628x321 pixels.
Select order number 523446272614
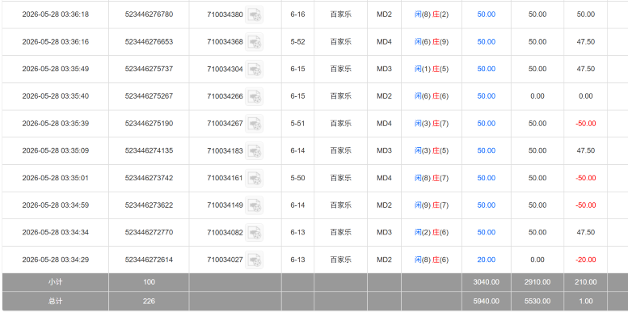coord(149,260)
